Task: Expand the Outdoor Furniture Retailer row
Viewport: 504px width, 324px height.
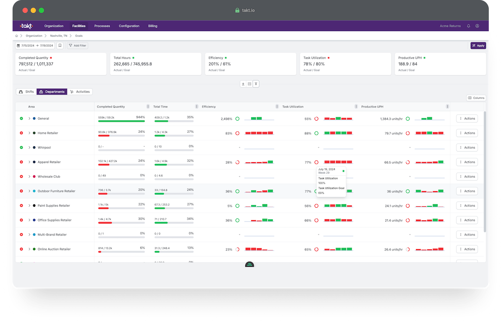Action: [x=29, y=191]
